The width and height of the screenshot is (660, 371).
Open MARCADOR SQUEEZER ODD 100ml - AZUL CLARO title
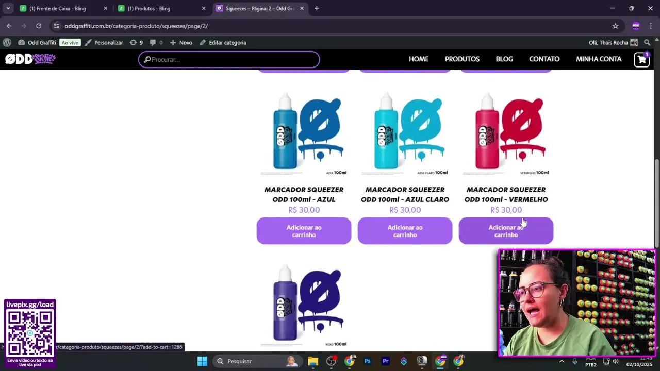405,194
